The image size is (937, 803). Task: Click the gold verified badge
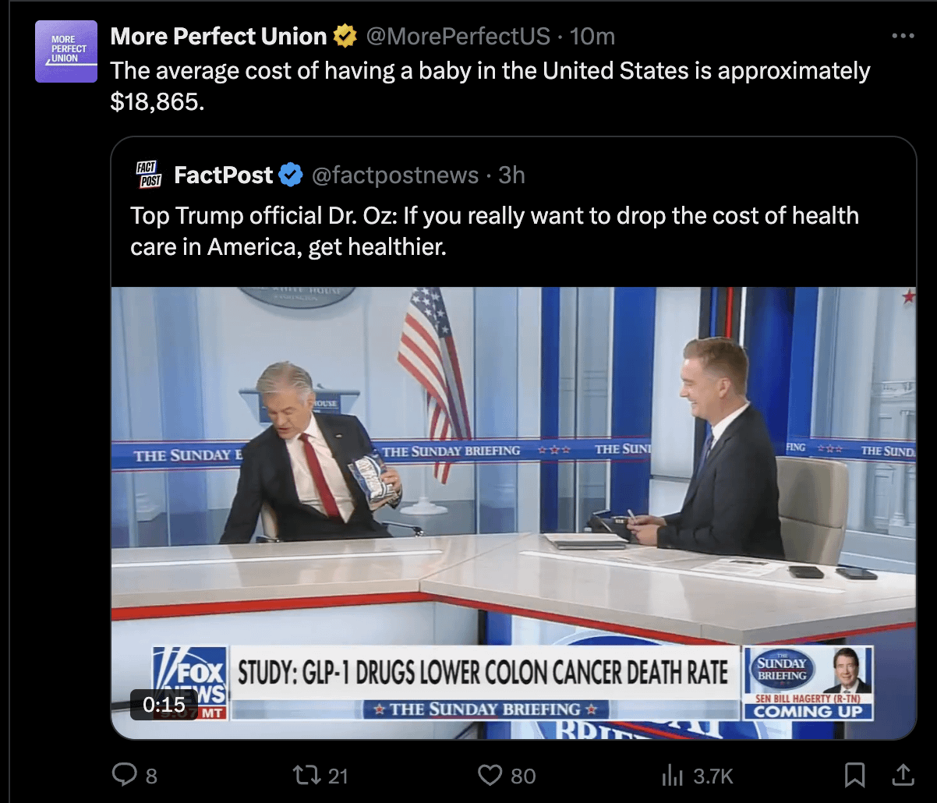click(x=345, y=36)
